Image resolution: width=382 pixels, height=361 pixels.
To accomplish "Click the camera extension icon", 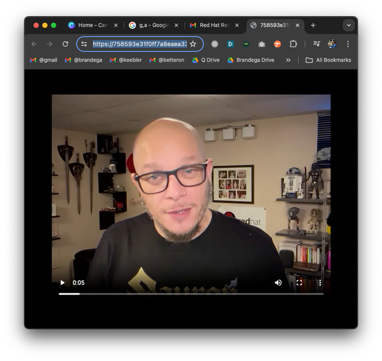I will [261, 44].
